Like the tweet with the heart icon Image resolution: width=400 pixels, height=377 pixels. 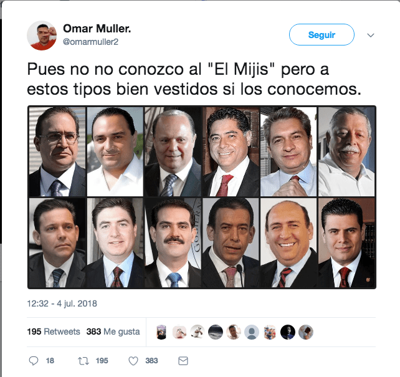tap(133, 361)
